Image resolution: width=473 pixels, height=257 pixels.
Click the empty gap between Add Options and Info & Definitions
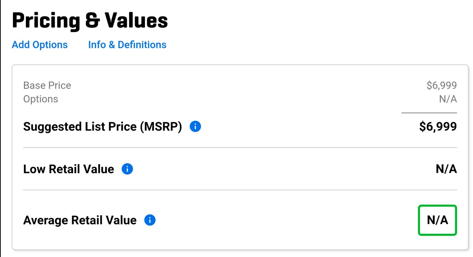(x=78, y=45)
